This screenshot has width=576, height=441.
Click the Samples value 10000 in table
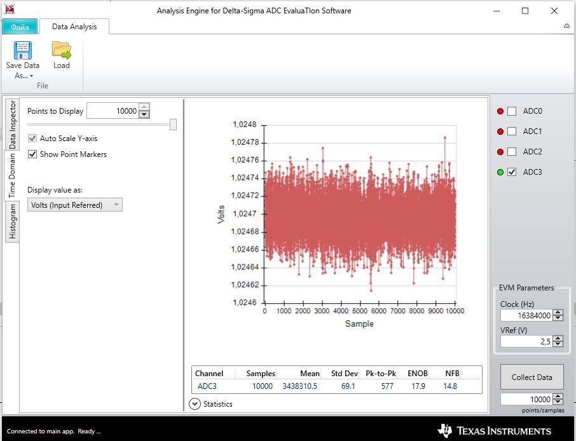coord(263,386)
